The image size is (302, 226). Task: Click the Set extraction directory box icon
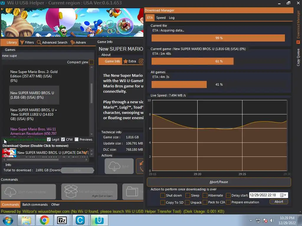click(71, 192)
